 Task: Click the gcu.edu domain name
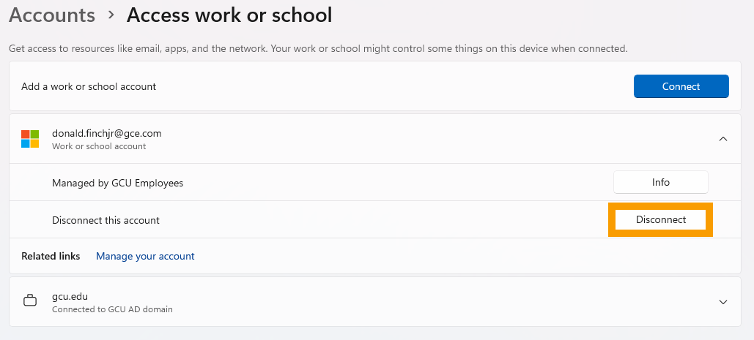pyautogui.click(x=70, y=296)
